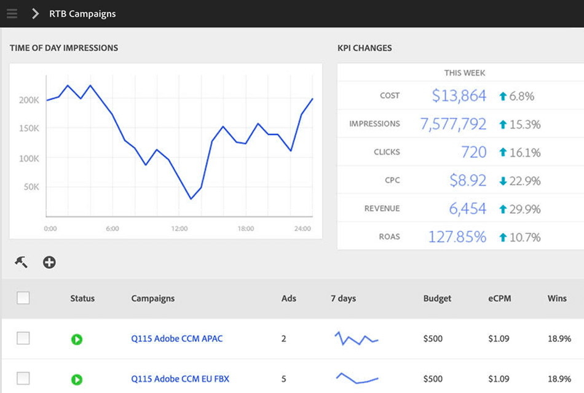Sort by the eCPM column header
The image size is (584, 393).
point(499,298)
